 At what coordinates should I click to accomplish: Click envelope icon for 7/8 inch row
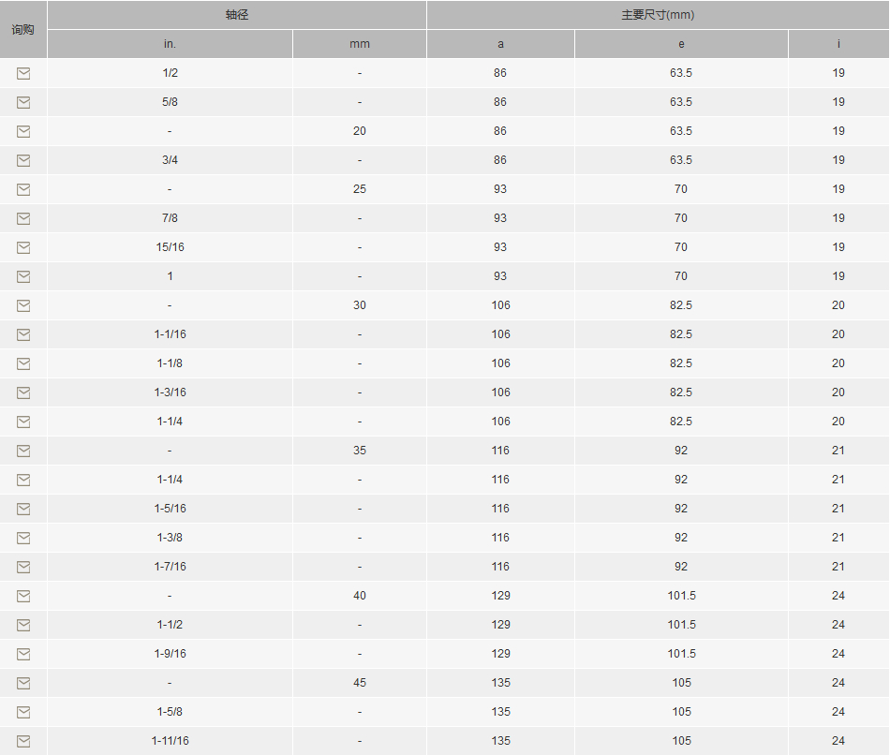pyautogui.click(x=23, y=218)
